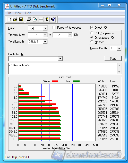Expand the Queue Depth dropdown
Screen dimensions: 128x163
[119, 48]
